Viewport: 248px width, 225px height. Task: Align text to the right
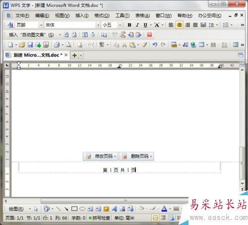click(187, 25)
